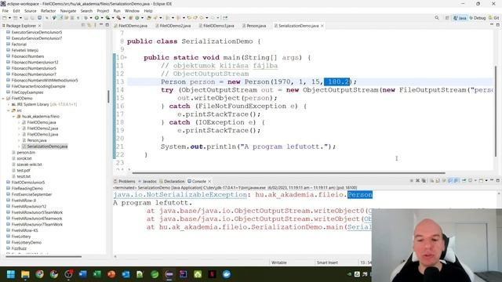Viewport: 502px width, 282px height.
Task: Switch to the Declaration tab
Action: 173,181
